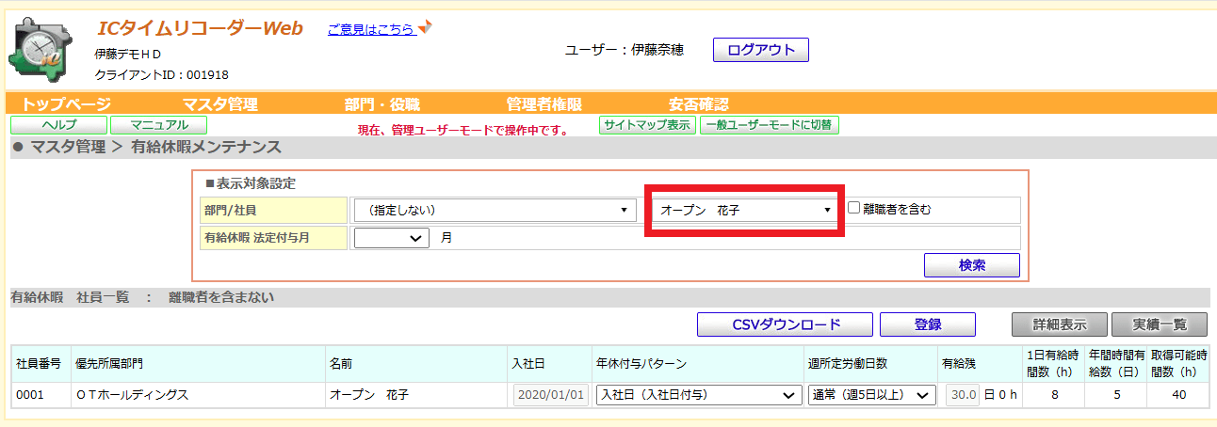Viewport: 1217px width, 427px height.
Task: Click the CSVダウンロード button
Action: click(x=787, y=324)
